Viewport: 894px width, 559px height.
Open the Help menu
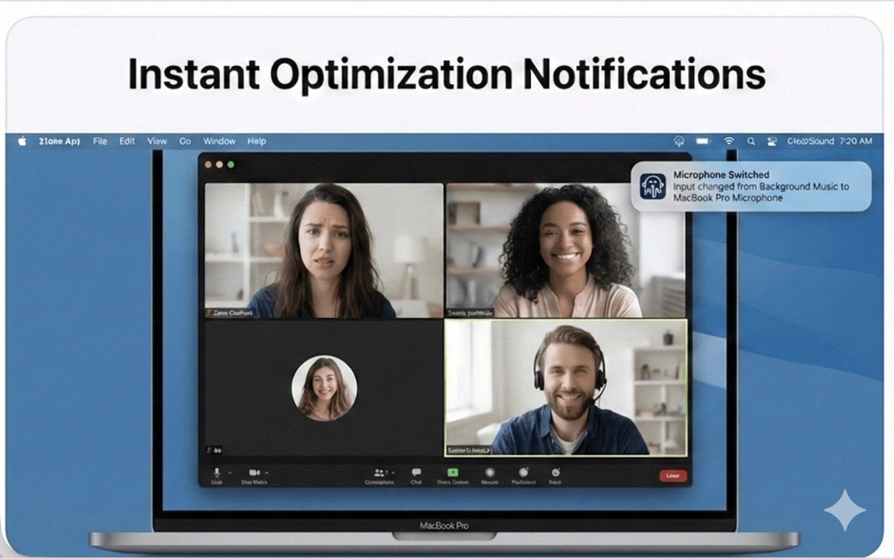click(x=257, y=141)
